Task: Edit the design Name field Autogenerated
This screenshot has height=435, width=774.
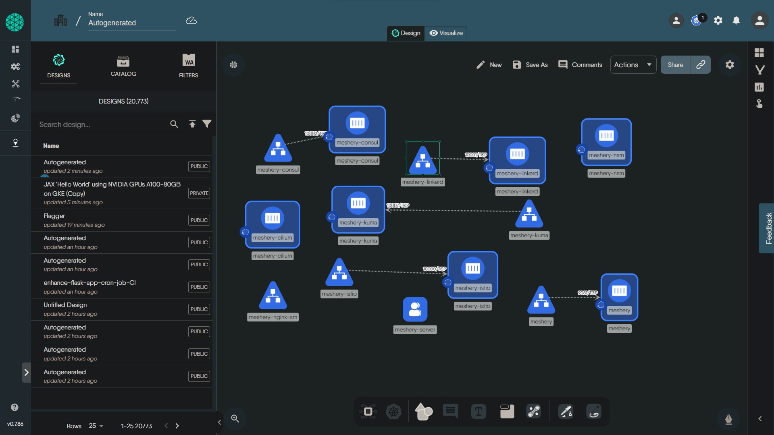Action: pos(132,23)
